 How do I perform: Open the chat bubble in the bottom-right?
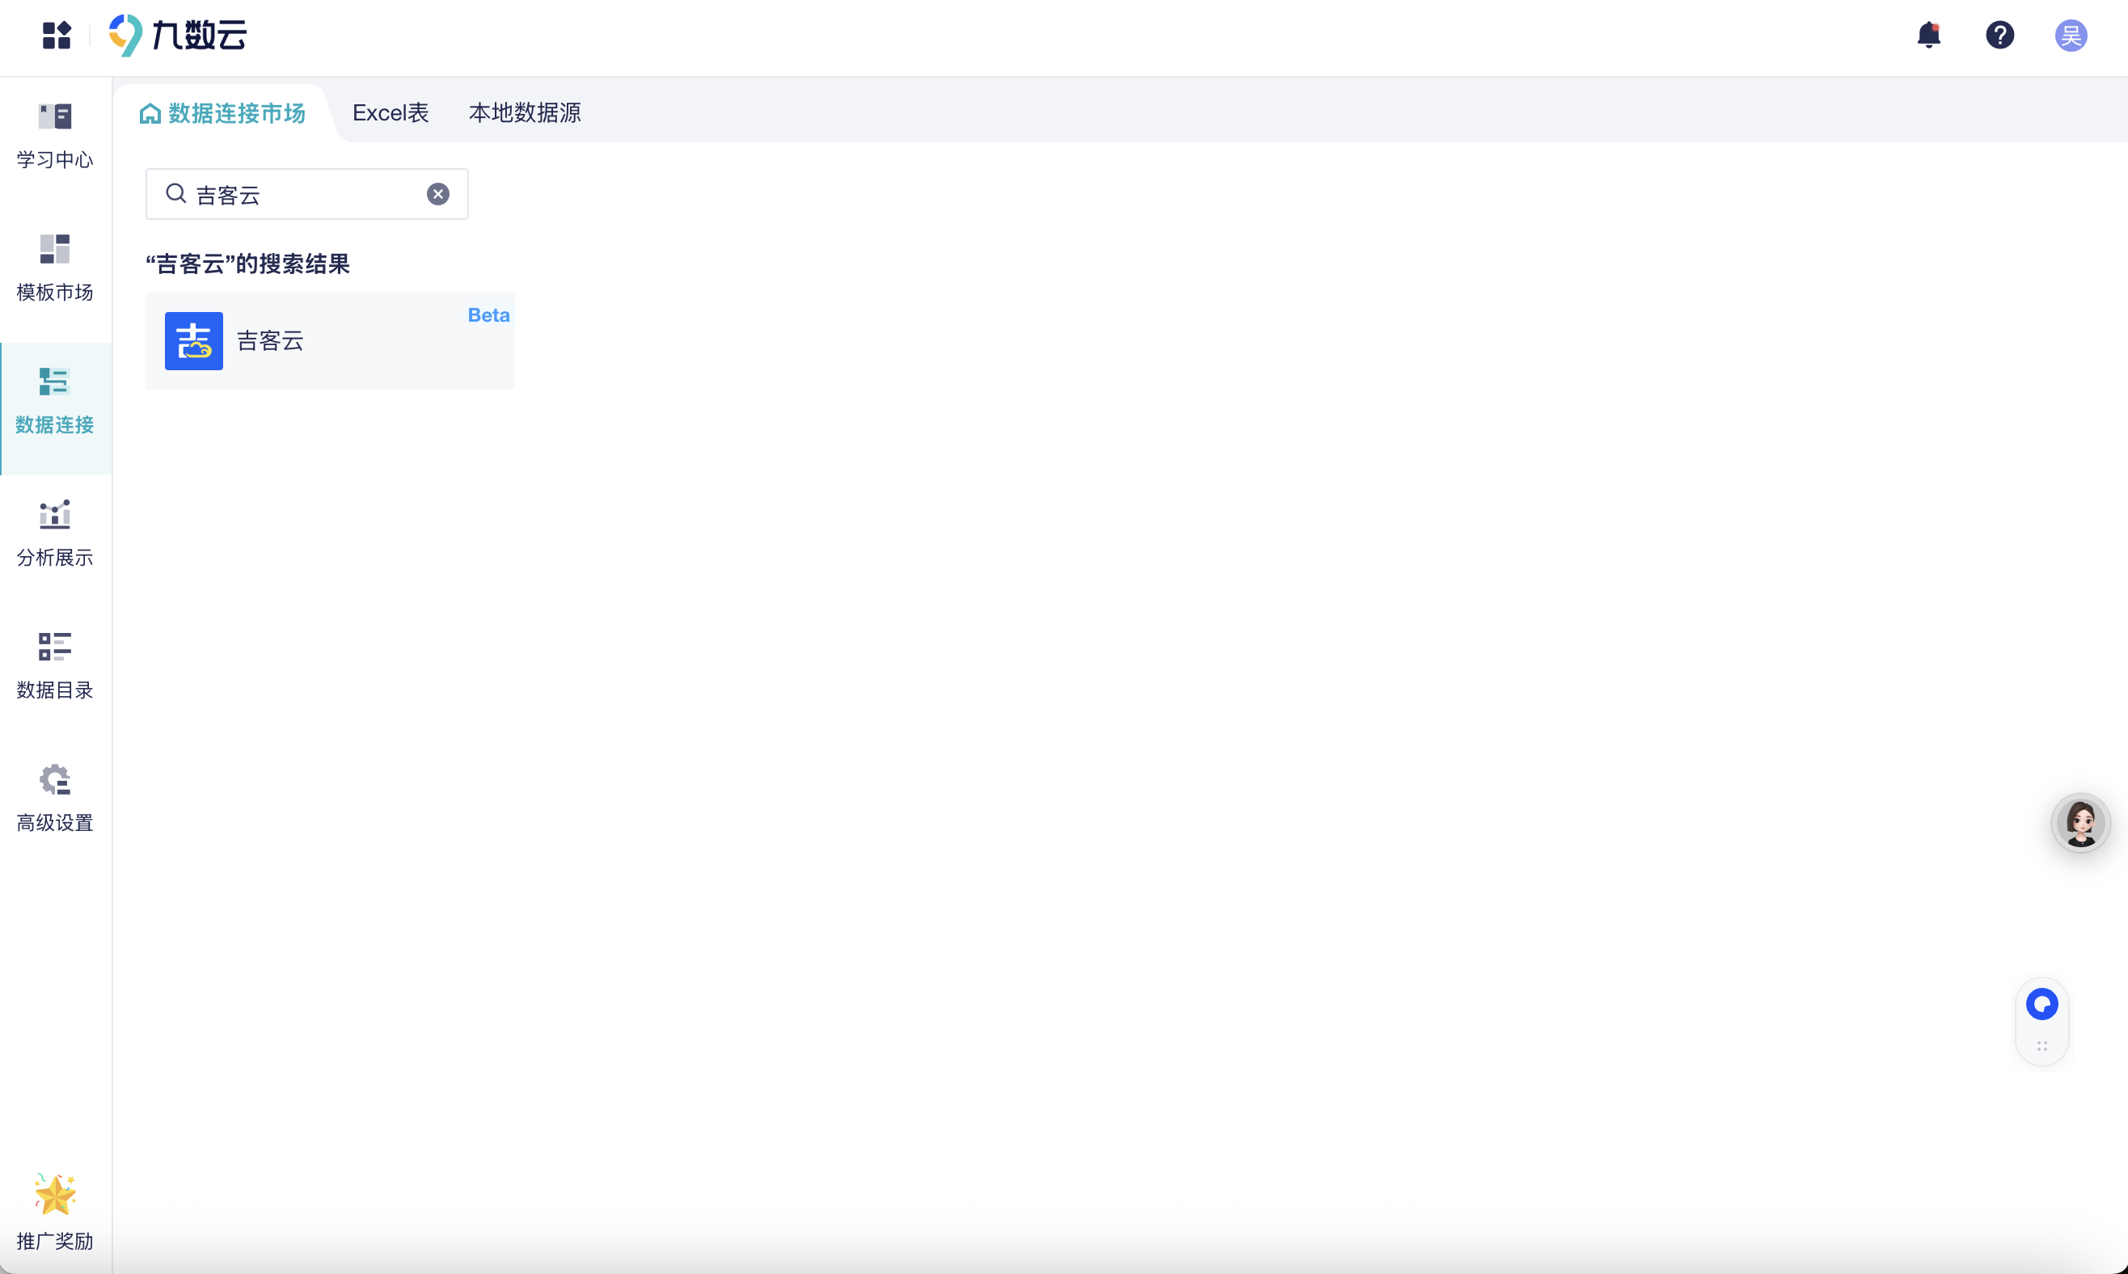[x=2041, y=1003]
